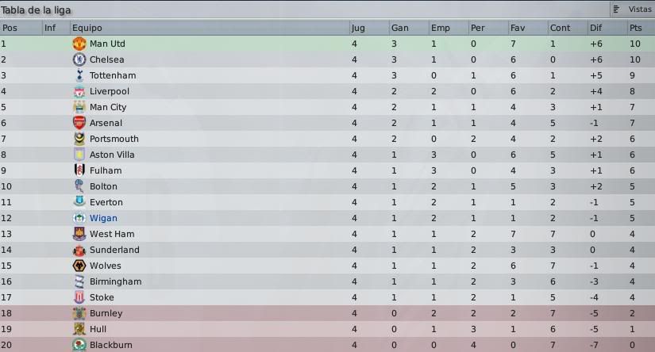Sort by the Dif column header
The image size is (655, 352).
[x=595, y=28]
